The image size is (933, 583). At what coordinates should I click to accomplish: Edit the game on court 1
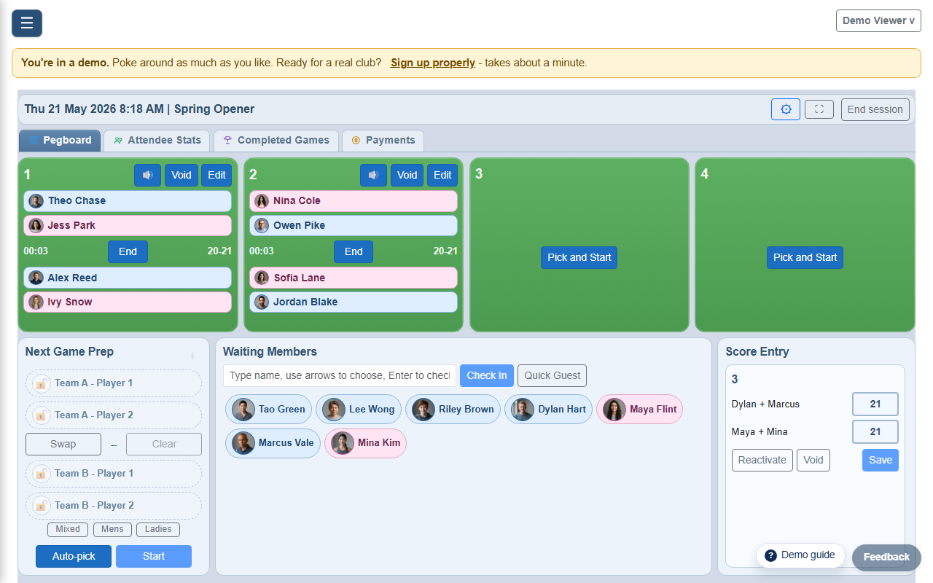pyautogui.click(x=217, y=175)
